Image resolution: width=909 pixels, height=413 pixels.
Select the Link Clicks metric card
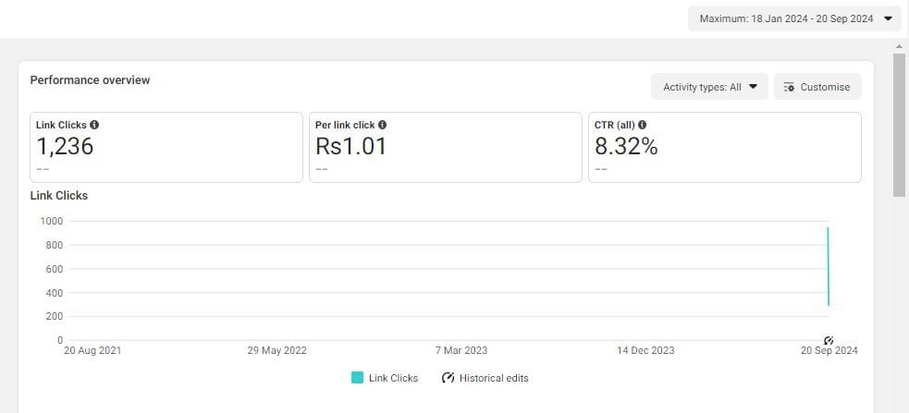pos(166,147)
